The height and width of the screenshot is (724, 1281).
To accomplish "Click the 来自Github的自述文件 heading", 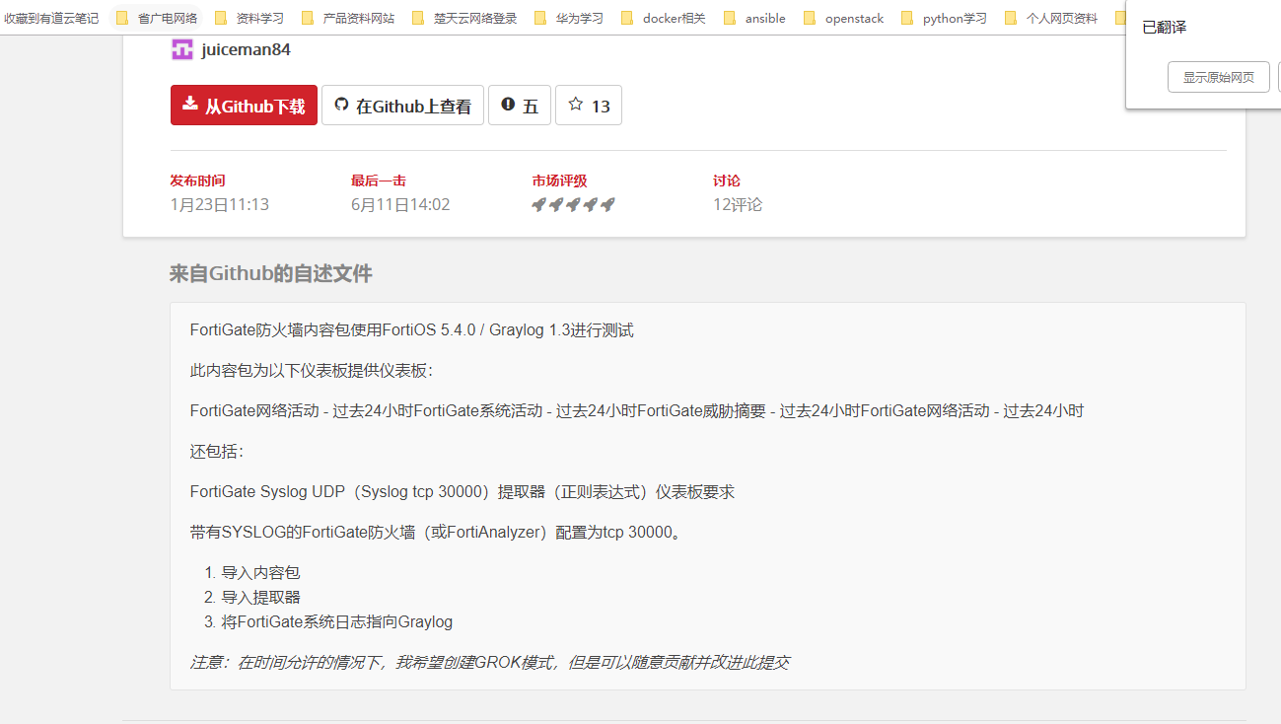I will point(271,274).
